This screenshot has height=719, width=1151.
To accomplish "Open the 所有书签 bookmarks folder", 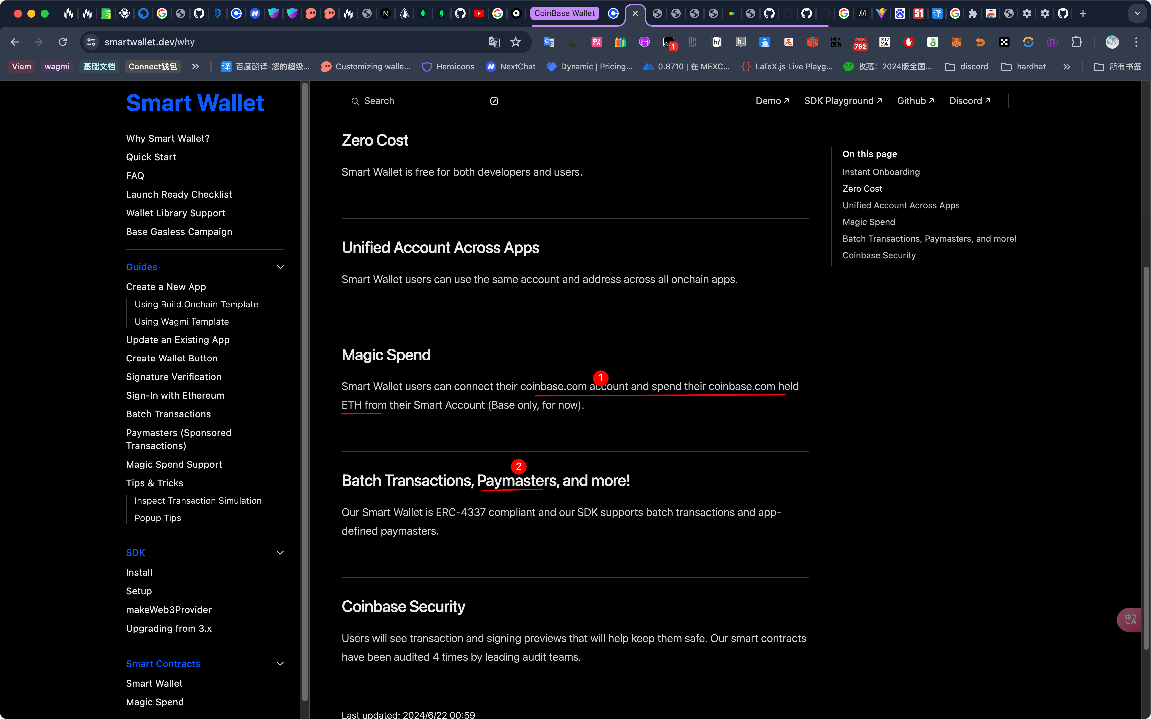I will coord(1117,67).
